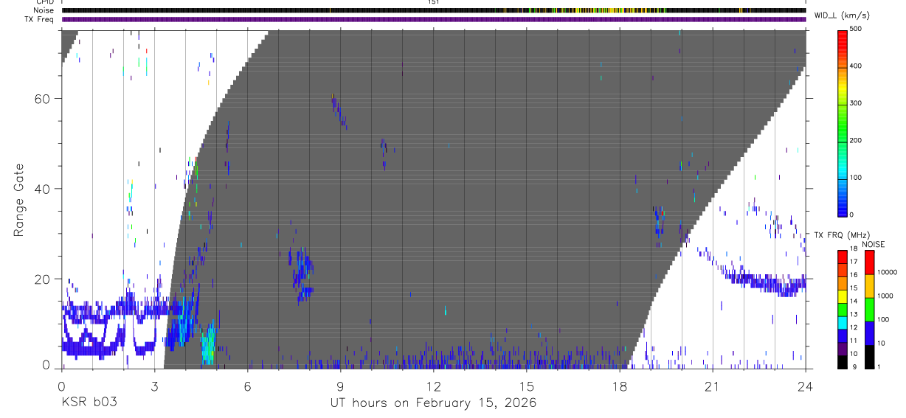
Task: Click the 'Noise' strip label at top left
Action: 45,10
